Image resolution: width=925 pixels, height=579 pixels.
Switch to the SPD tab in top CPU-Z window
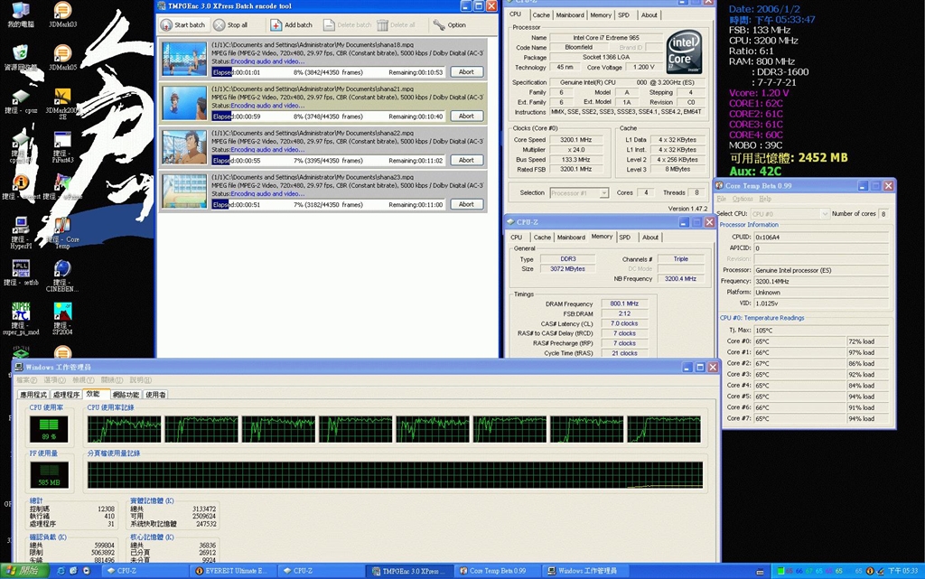[x=623, y=15]
